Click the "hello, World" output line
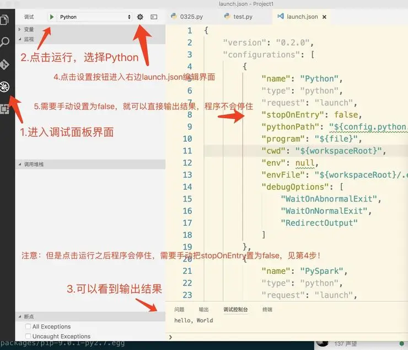This screenshot has width=408, height=350. [x=194, y=320]
